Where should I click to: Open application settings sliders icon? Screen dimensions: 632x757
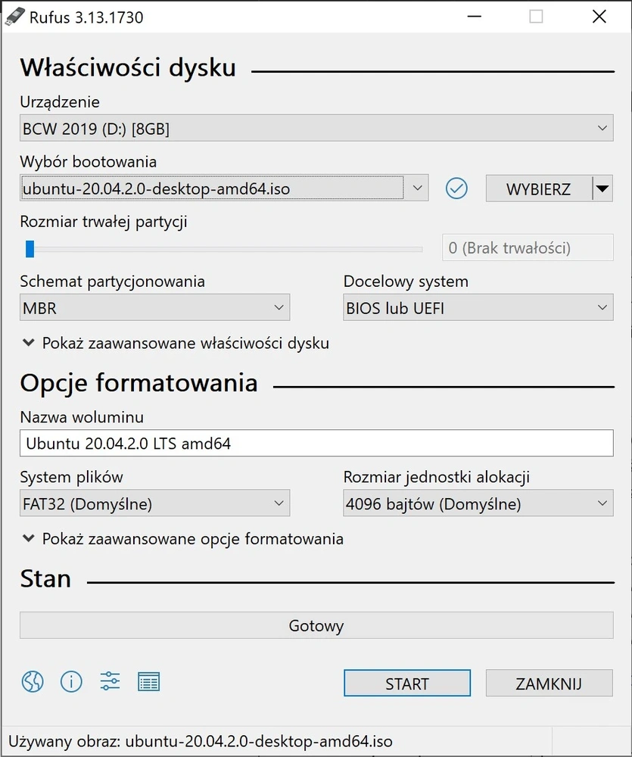coord(110,682)
